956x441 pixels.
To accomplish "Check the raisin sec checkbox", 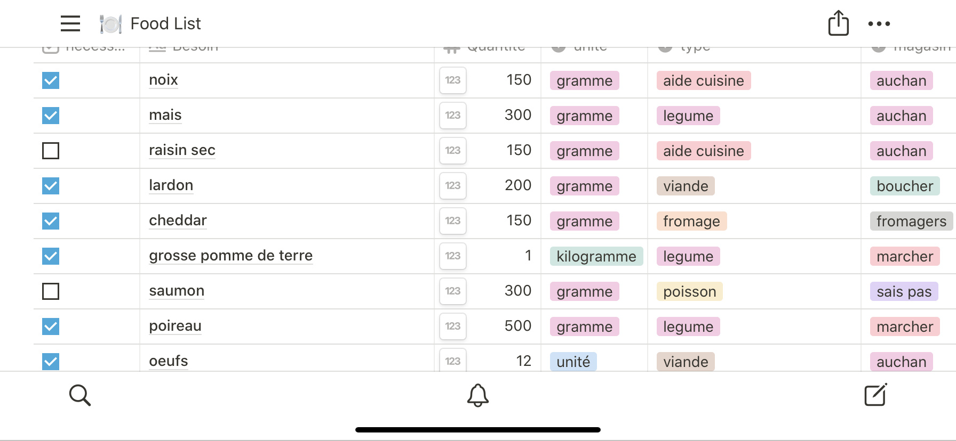I will pyautogui.click(x=51, y=151).
